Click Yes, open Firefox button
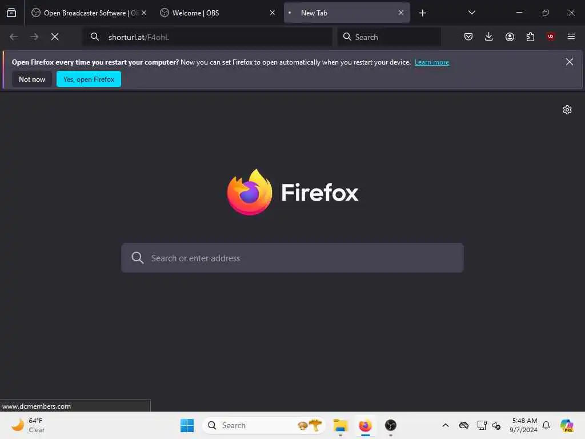 [x=89, y=79]
